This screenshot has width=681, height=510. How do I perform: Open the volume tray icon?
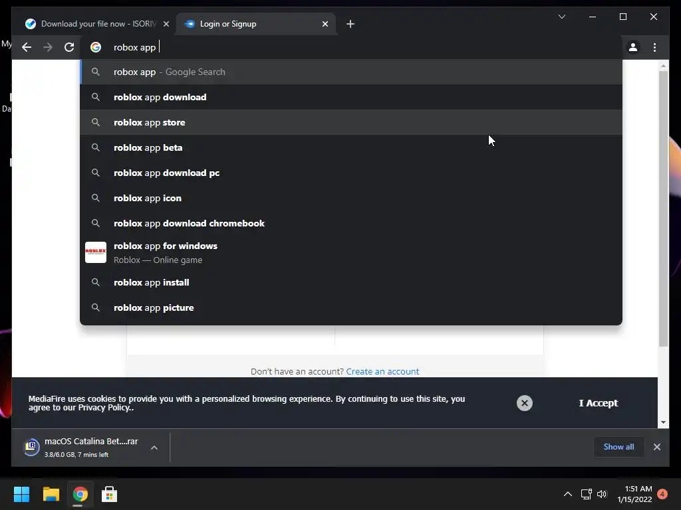pyautogui.click(x=602, y=494)
